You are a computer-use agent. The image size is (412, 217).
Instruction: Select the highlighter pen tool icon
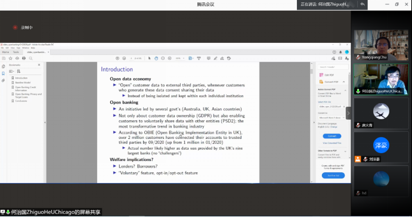[215, 58]
